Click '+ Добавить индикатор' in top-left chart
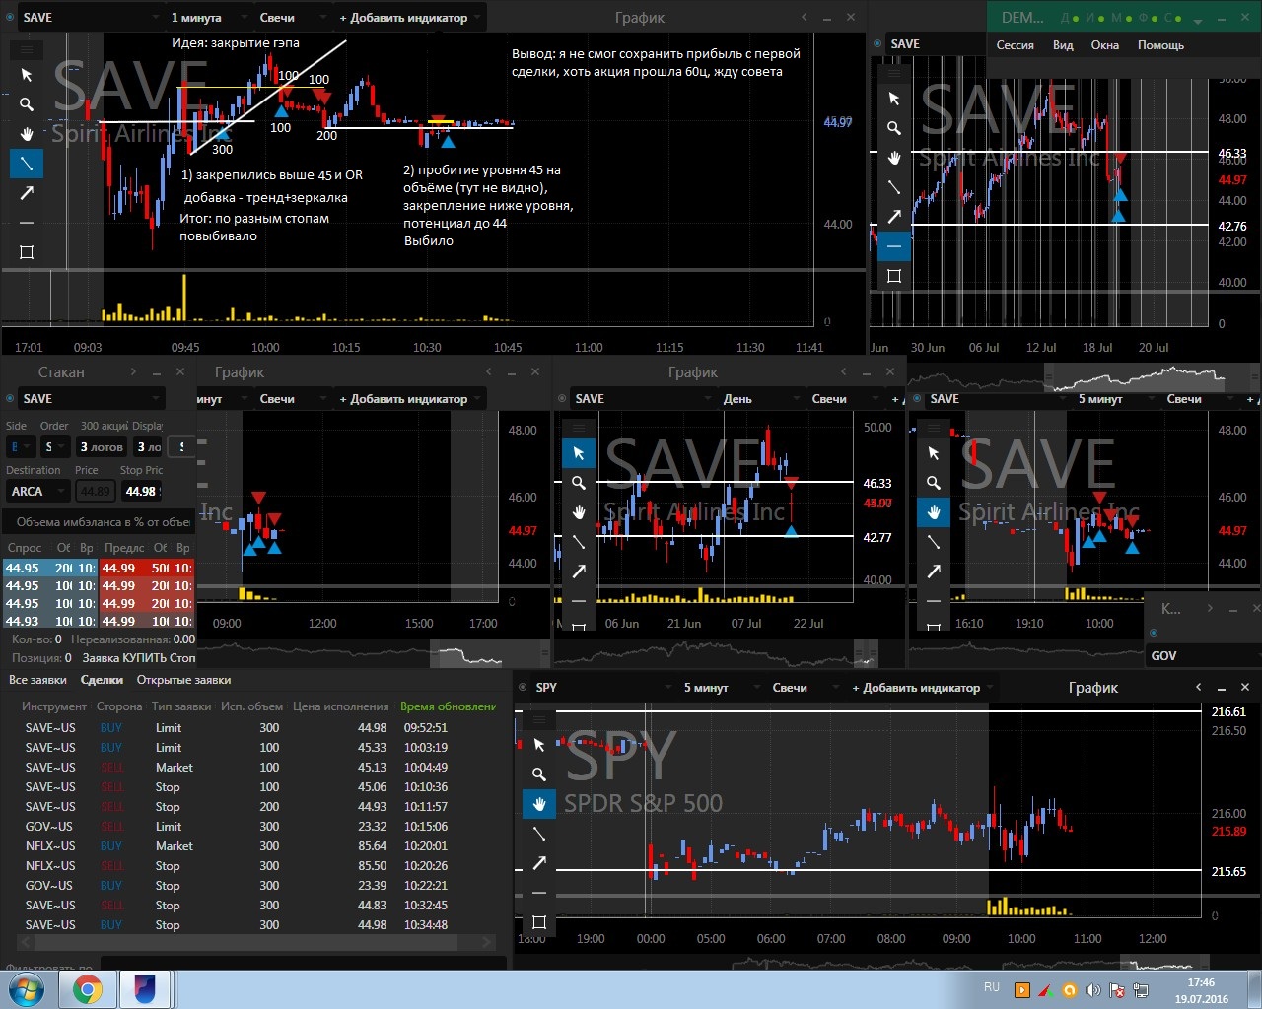The height and width of the screenshot is (1009, 1262). click(x=409, y=18)
